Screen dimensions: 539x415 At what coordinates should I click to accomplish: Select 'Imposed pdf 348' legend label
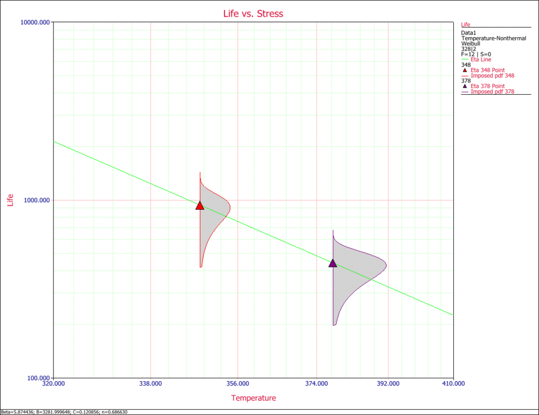tap(492, 75)
